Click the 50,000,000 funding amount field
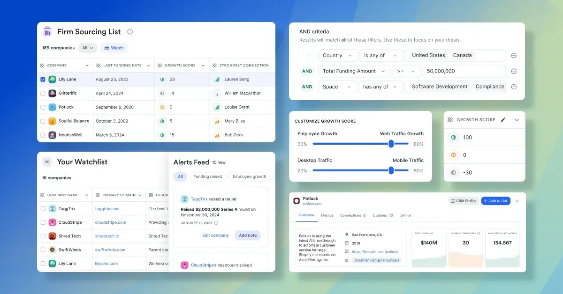 pyautogui.click(x=464, y=71)
